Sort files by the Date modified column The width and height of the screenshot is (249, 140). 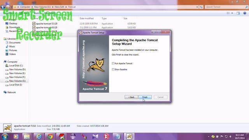pyautogui.click(x=86, y=18)
